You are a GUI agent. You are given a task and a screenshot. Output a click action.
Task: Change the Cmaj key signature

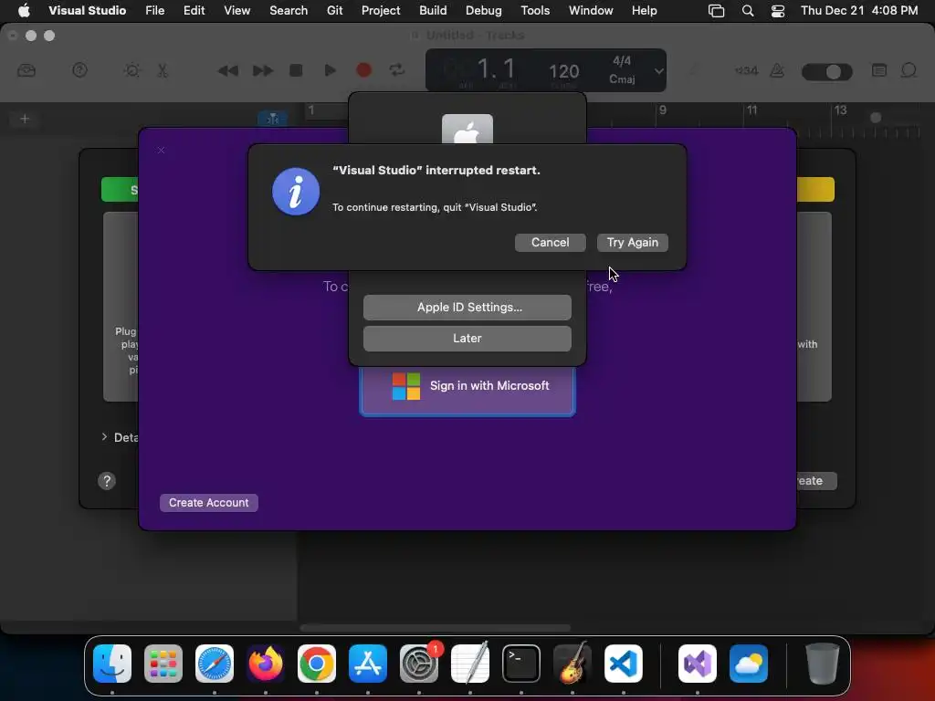coord(622,79)
